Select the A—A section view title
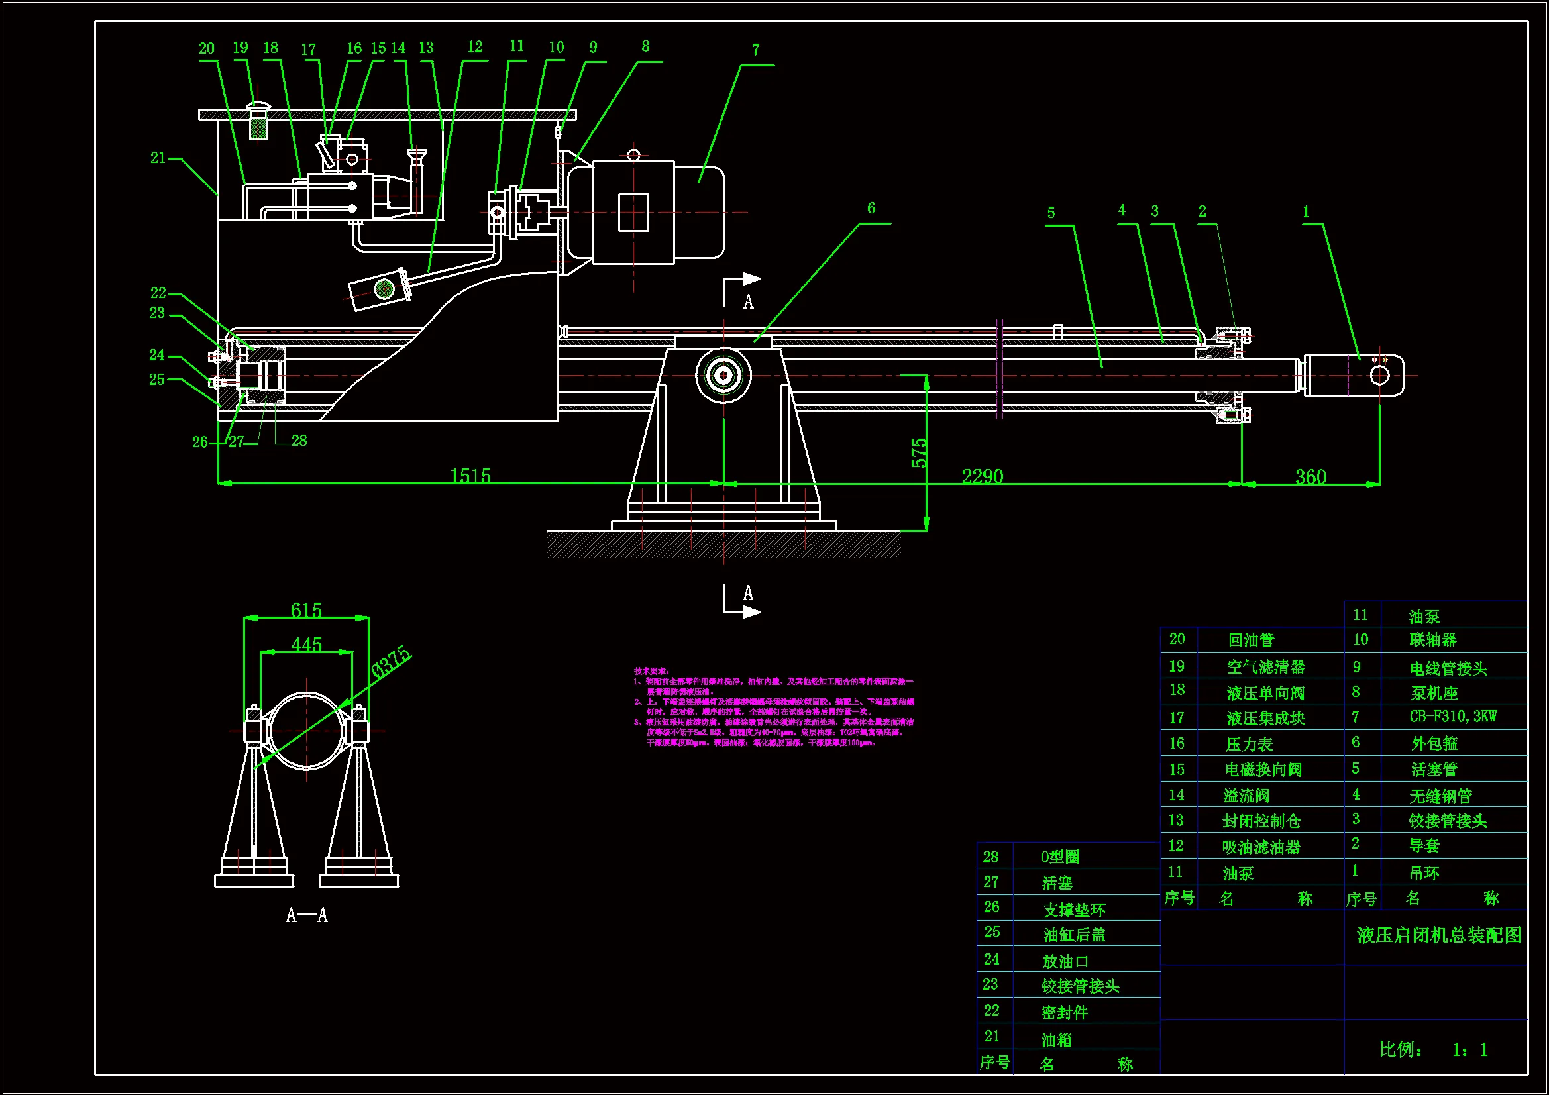Screen dimensions: 1549x1095 (307, 915)
